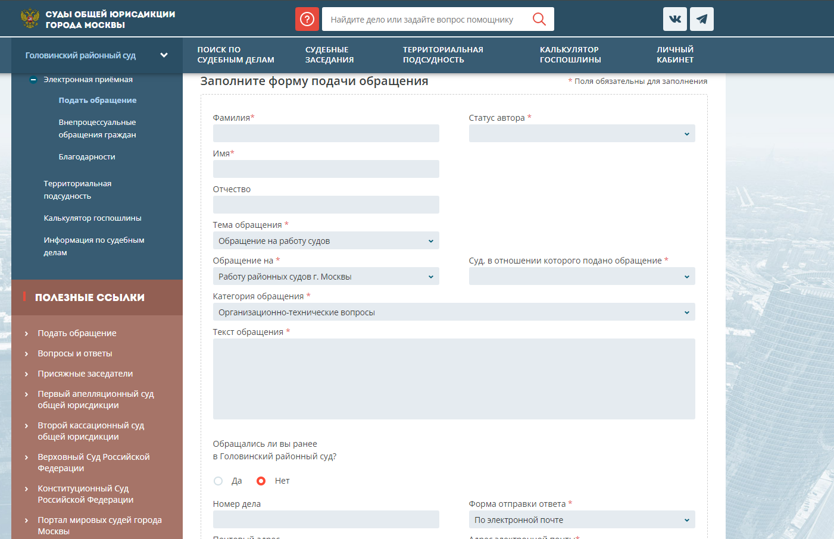Image resolution: width=834 pixels, height=539 pixels.
Task: Collapse the Электронная приёмная section minus icon
Action: [x=33, y=80]
